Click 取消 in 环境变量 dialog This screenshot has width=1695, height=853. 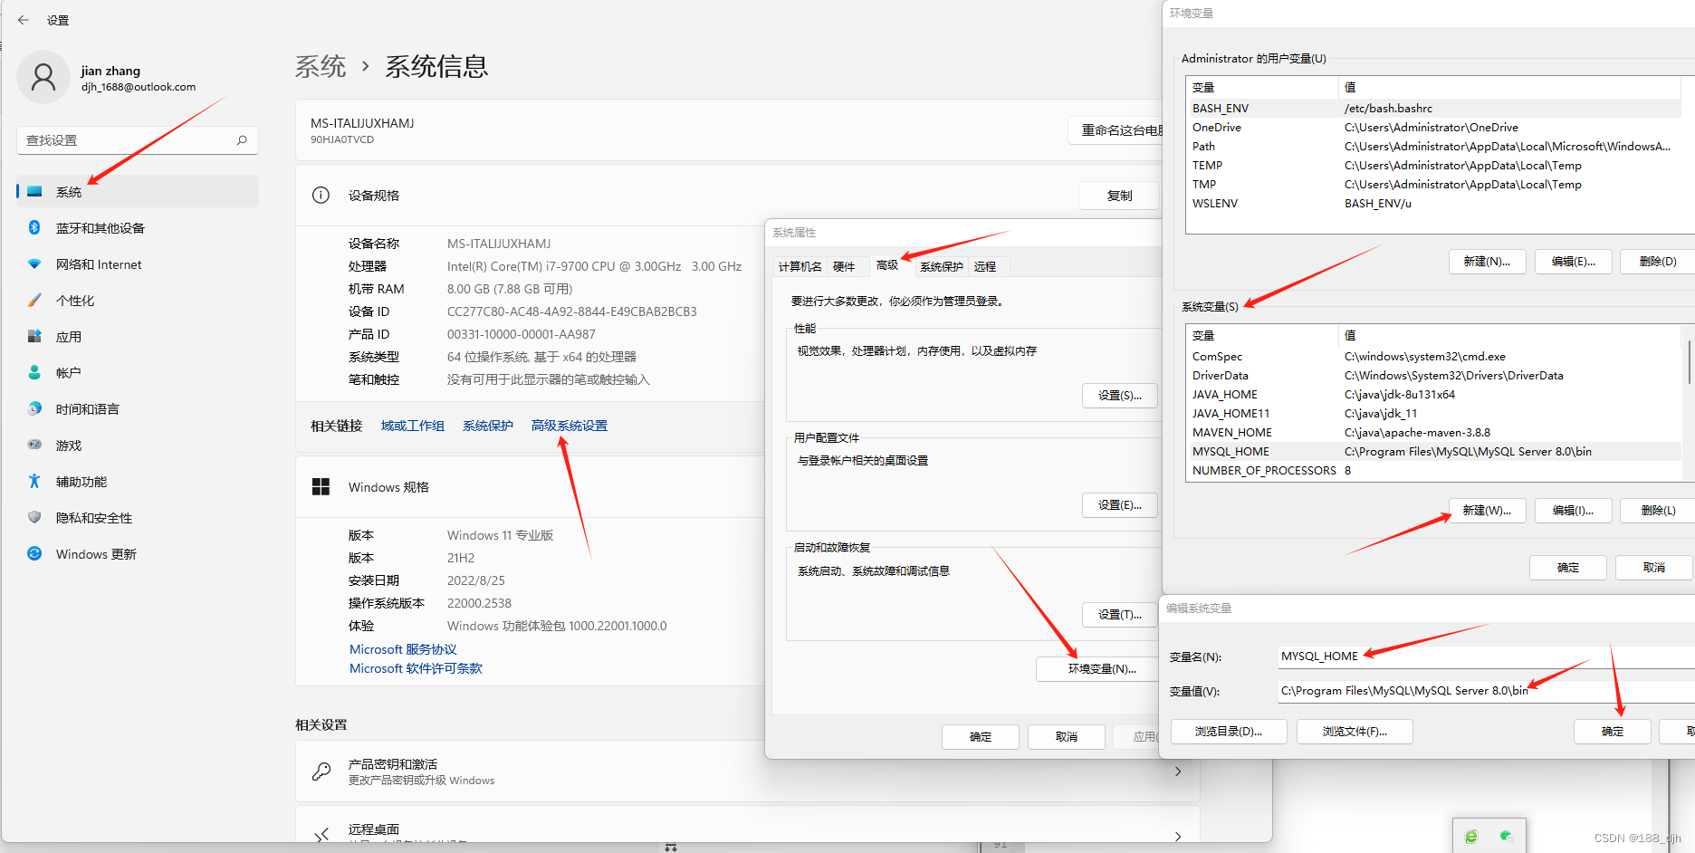[x=1654, y=568]
